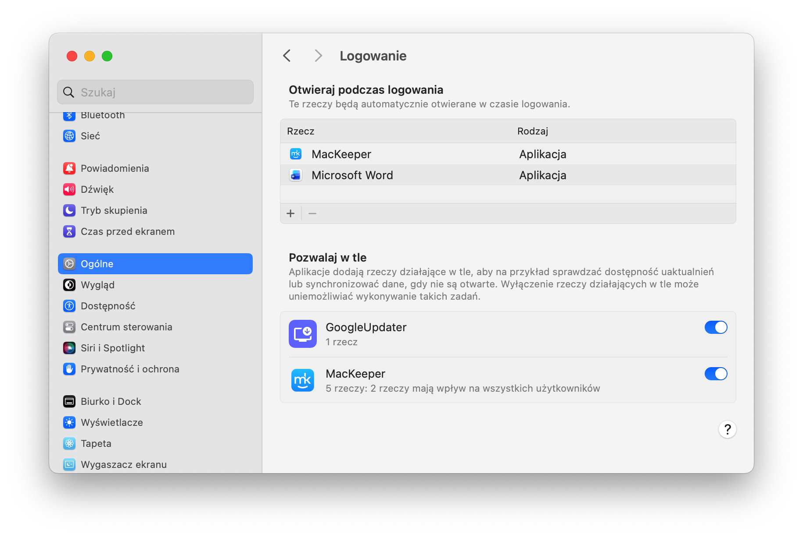Click MacKeeper icon in login items table
Image resolution: width=803 pixels, height=538 pixels.
point(296,154)
